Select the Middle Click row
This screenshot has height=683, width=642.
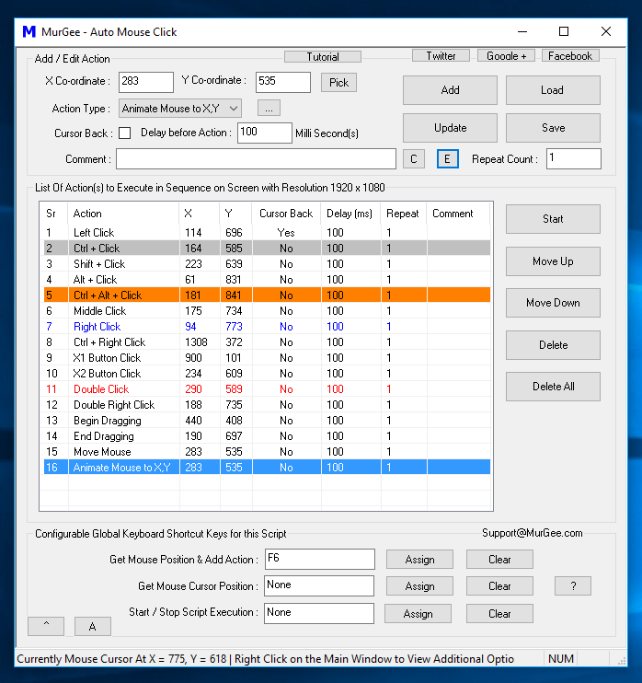[x=267, y=311]
